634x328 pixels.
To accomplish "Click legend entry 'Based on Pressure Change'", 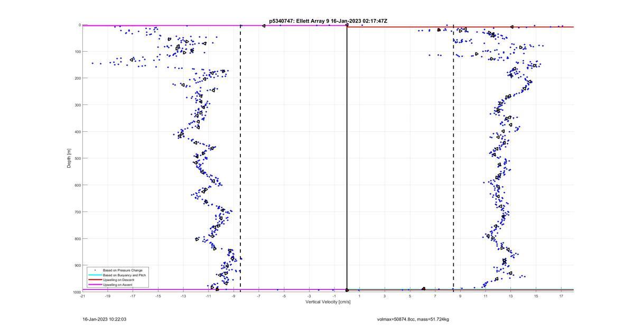I will coord(123,271).
